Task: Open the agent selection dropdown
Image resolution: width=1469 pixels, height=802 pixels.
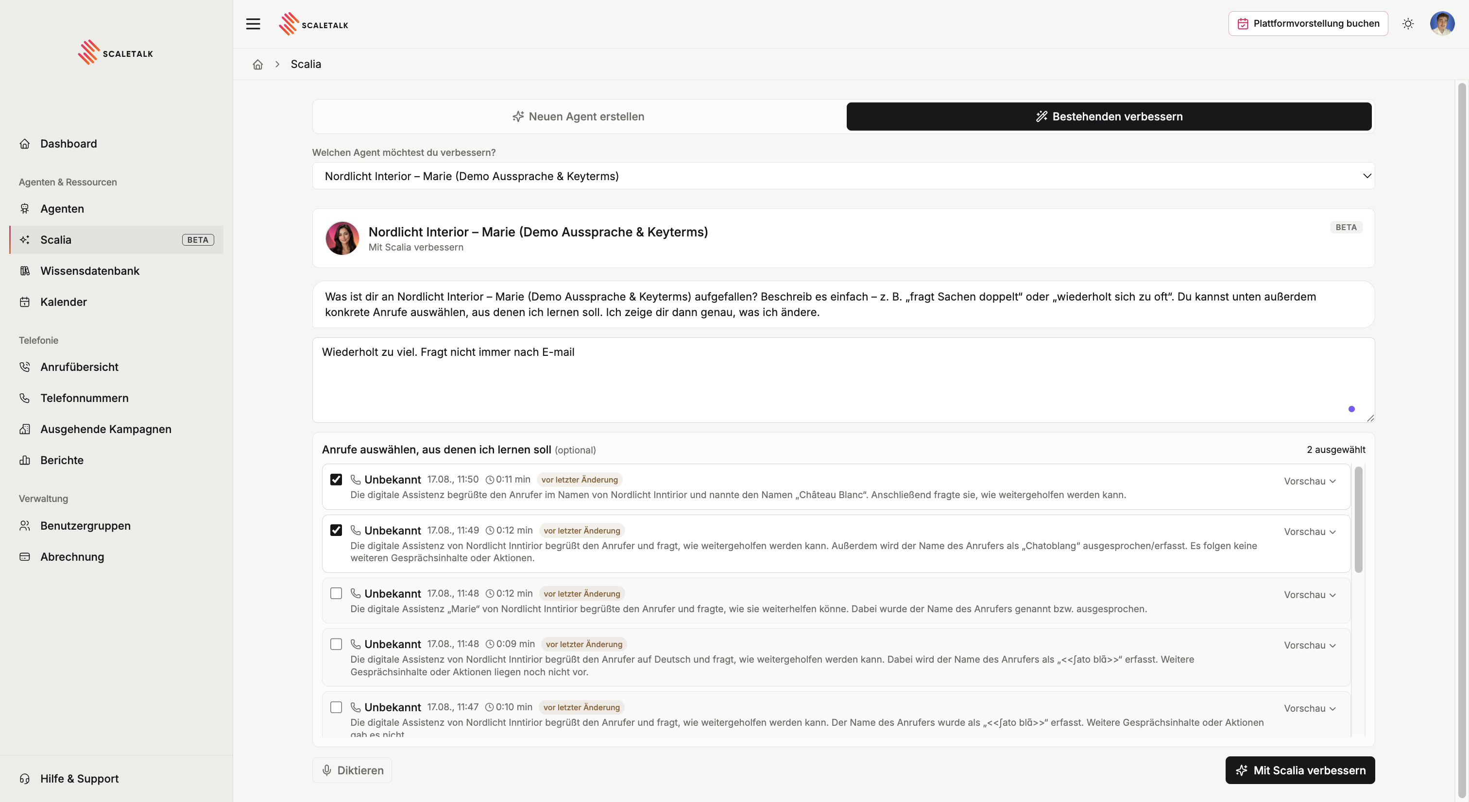Action: (x=843, y=176)
